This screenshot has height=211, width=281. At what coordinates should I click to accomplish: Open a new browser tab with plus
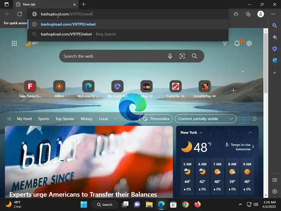click(x=83, y=4)
